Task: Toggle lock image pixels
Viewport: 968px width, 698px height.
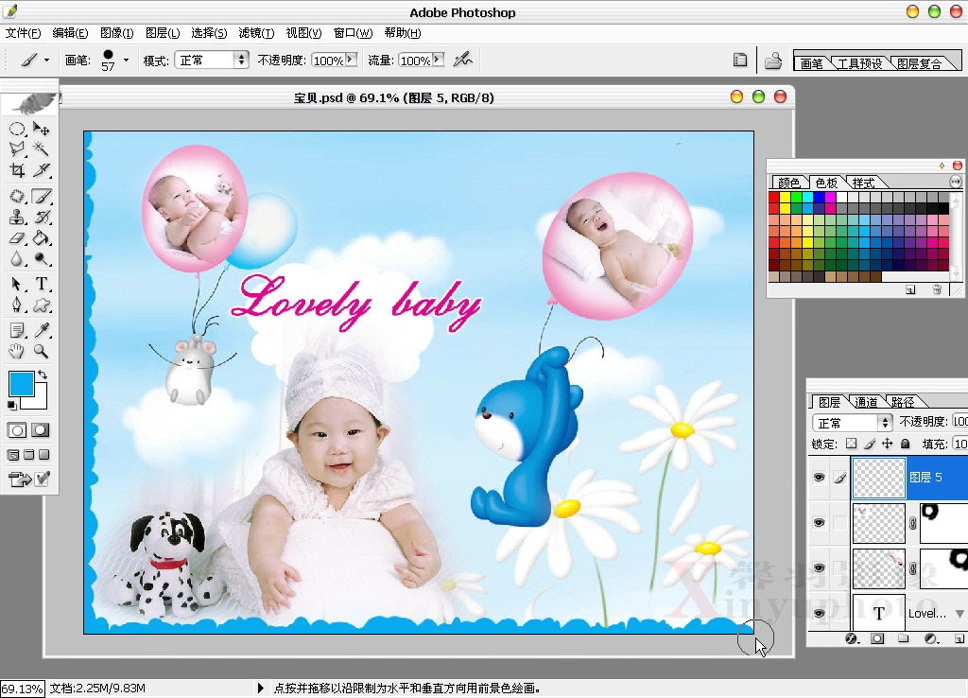Action: coord(870,444)
